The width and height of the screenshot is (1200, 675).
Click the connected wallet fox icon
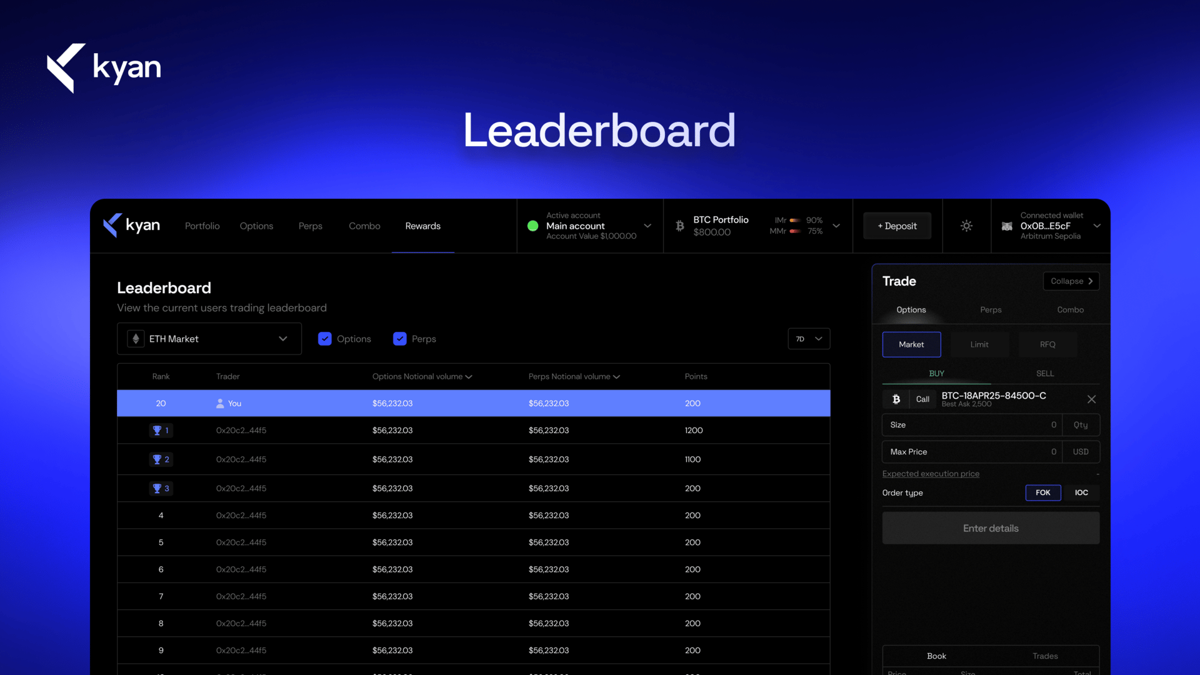(x=1007, y=226)
